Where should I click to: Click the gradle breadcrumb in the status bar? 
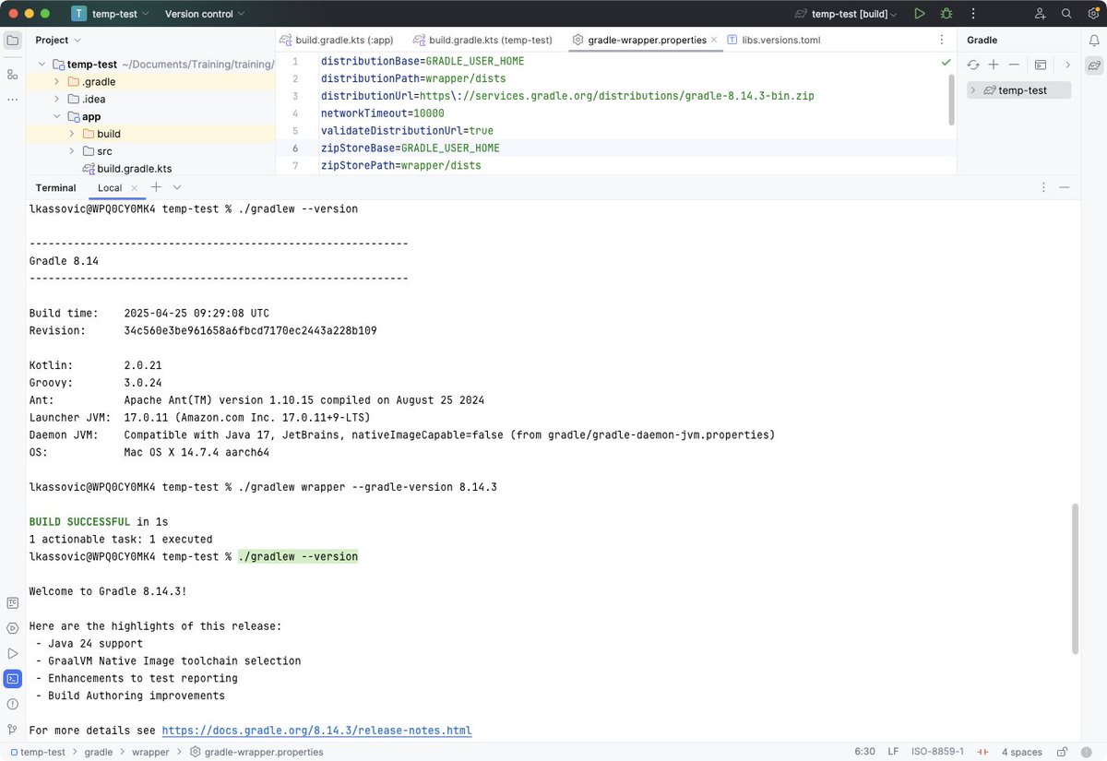point(99,752)
